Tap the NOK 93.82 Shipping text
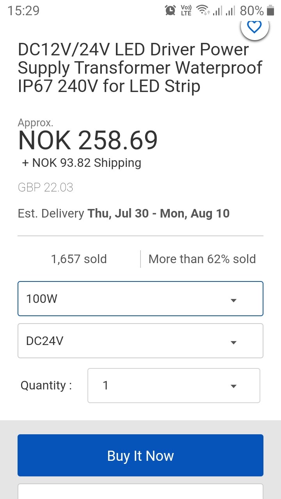The image size is (281, 499). click(82, 163)
